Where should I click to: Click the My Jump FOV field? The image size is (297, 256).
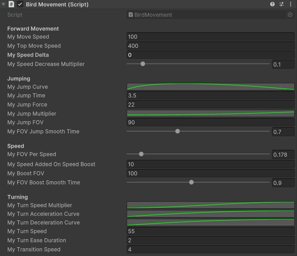click(210, 123)
